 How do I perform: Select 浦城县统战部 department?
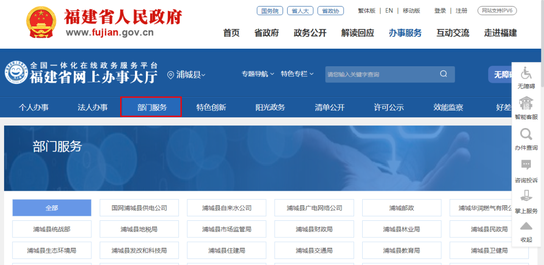click(x=52, y=229)
